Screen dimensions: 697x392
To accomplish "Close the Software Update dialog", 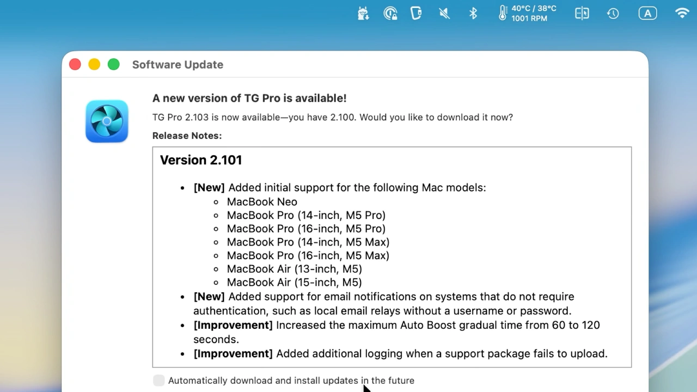I will click(x=75, y=64).
